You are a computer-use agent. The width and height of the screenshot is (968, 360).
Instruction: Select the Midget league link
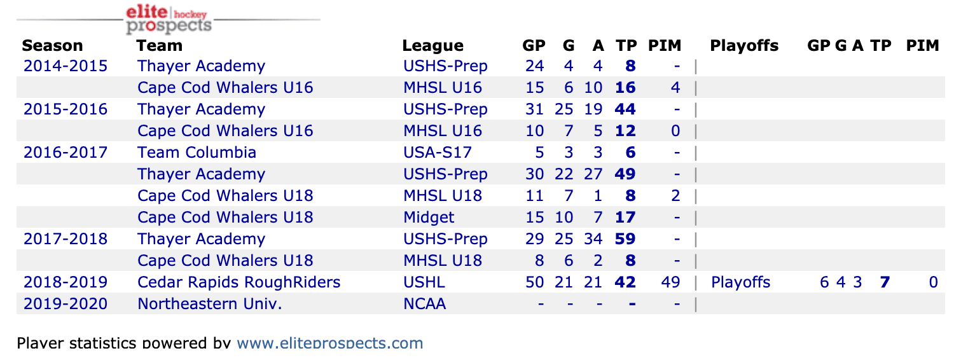click(429, 218)
